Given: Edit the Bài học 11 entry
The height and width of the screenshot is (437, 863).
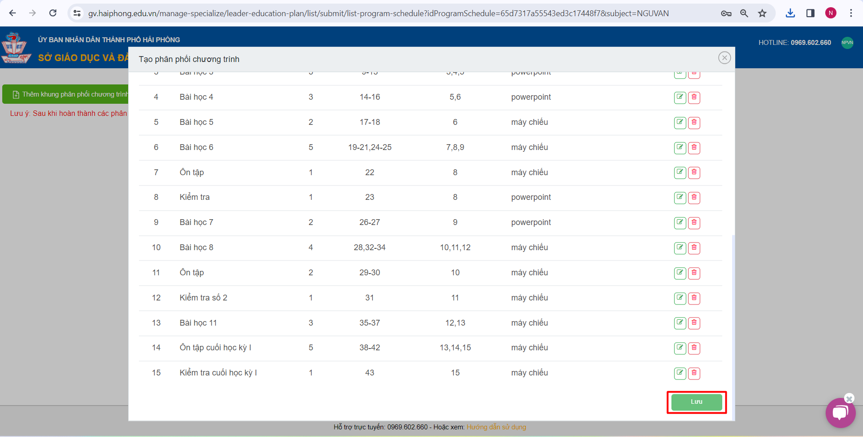Looking at the screenshot, I should [680, 323].
